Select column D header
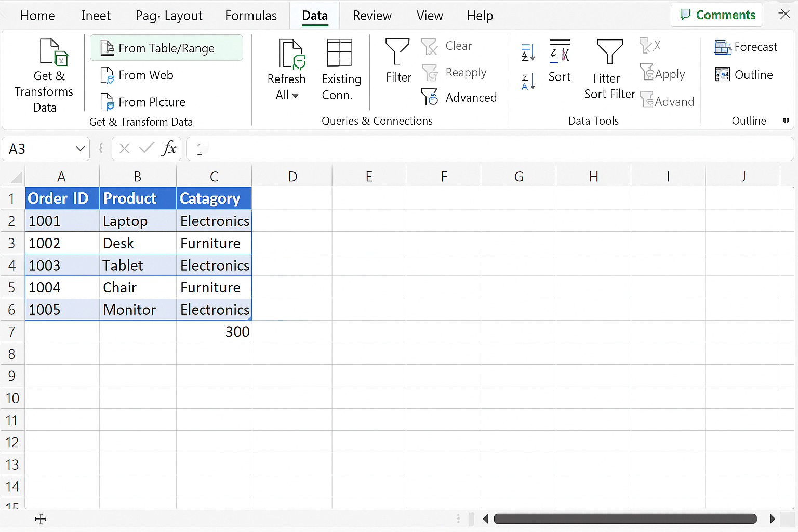 tap(292, 177)
